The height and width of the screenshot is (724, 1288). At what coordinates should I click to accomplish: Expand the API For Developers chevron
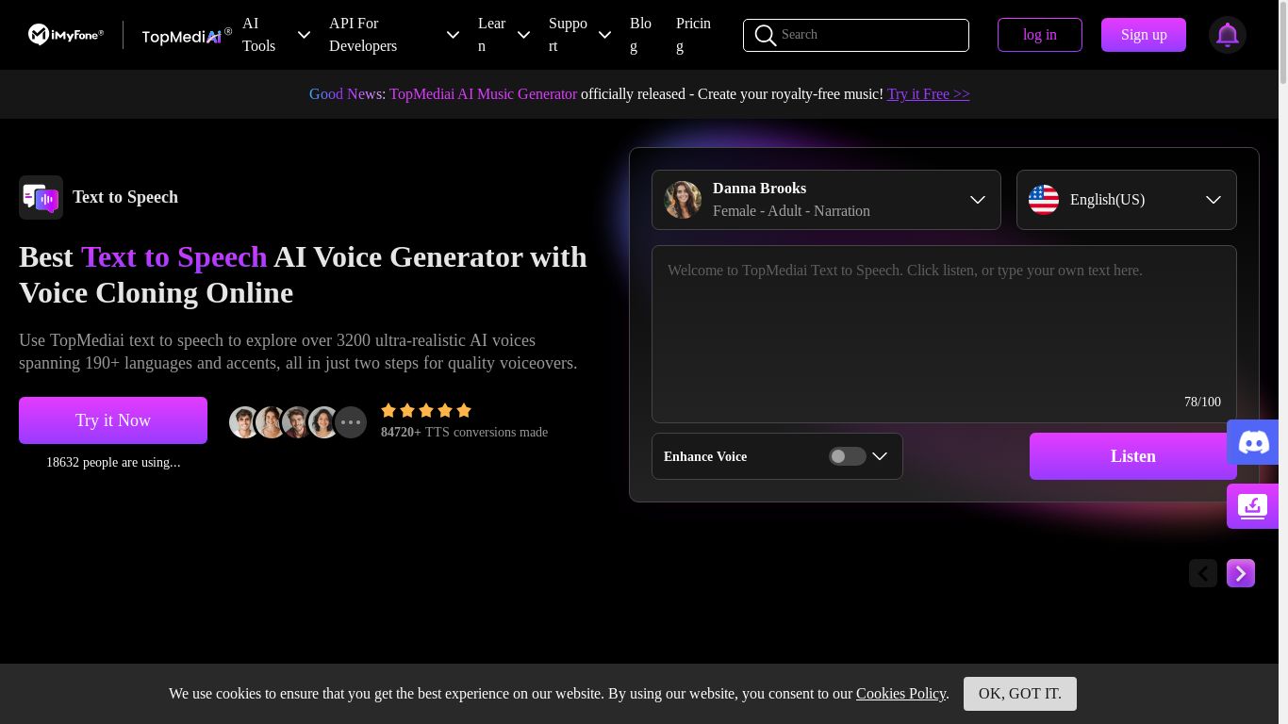(x=453, y=35)
